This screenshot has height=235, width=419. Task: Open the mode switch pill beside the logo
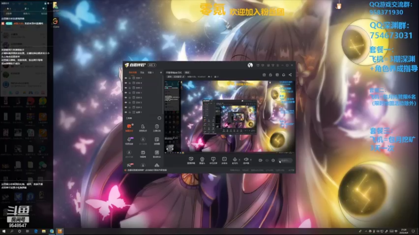152,65
